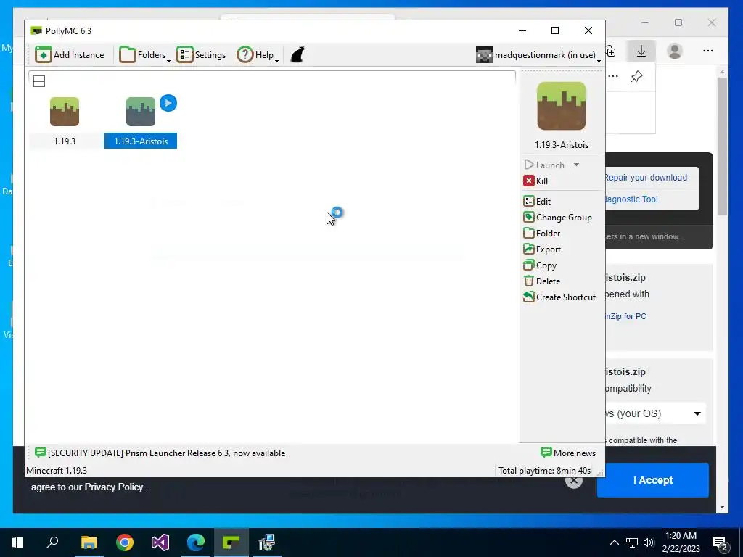Image resolution: width=743 pixels, height=557 pixels.
Task: Click the collections icon in Edge toolbar
Action: [611, 51]
